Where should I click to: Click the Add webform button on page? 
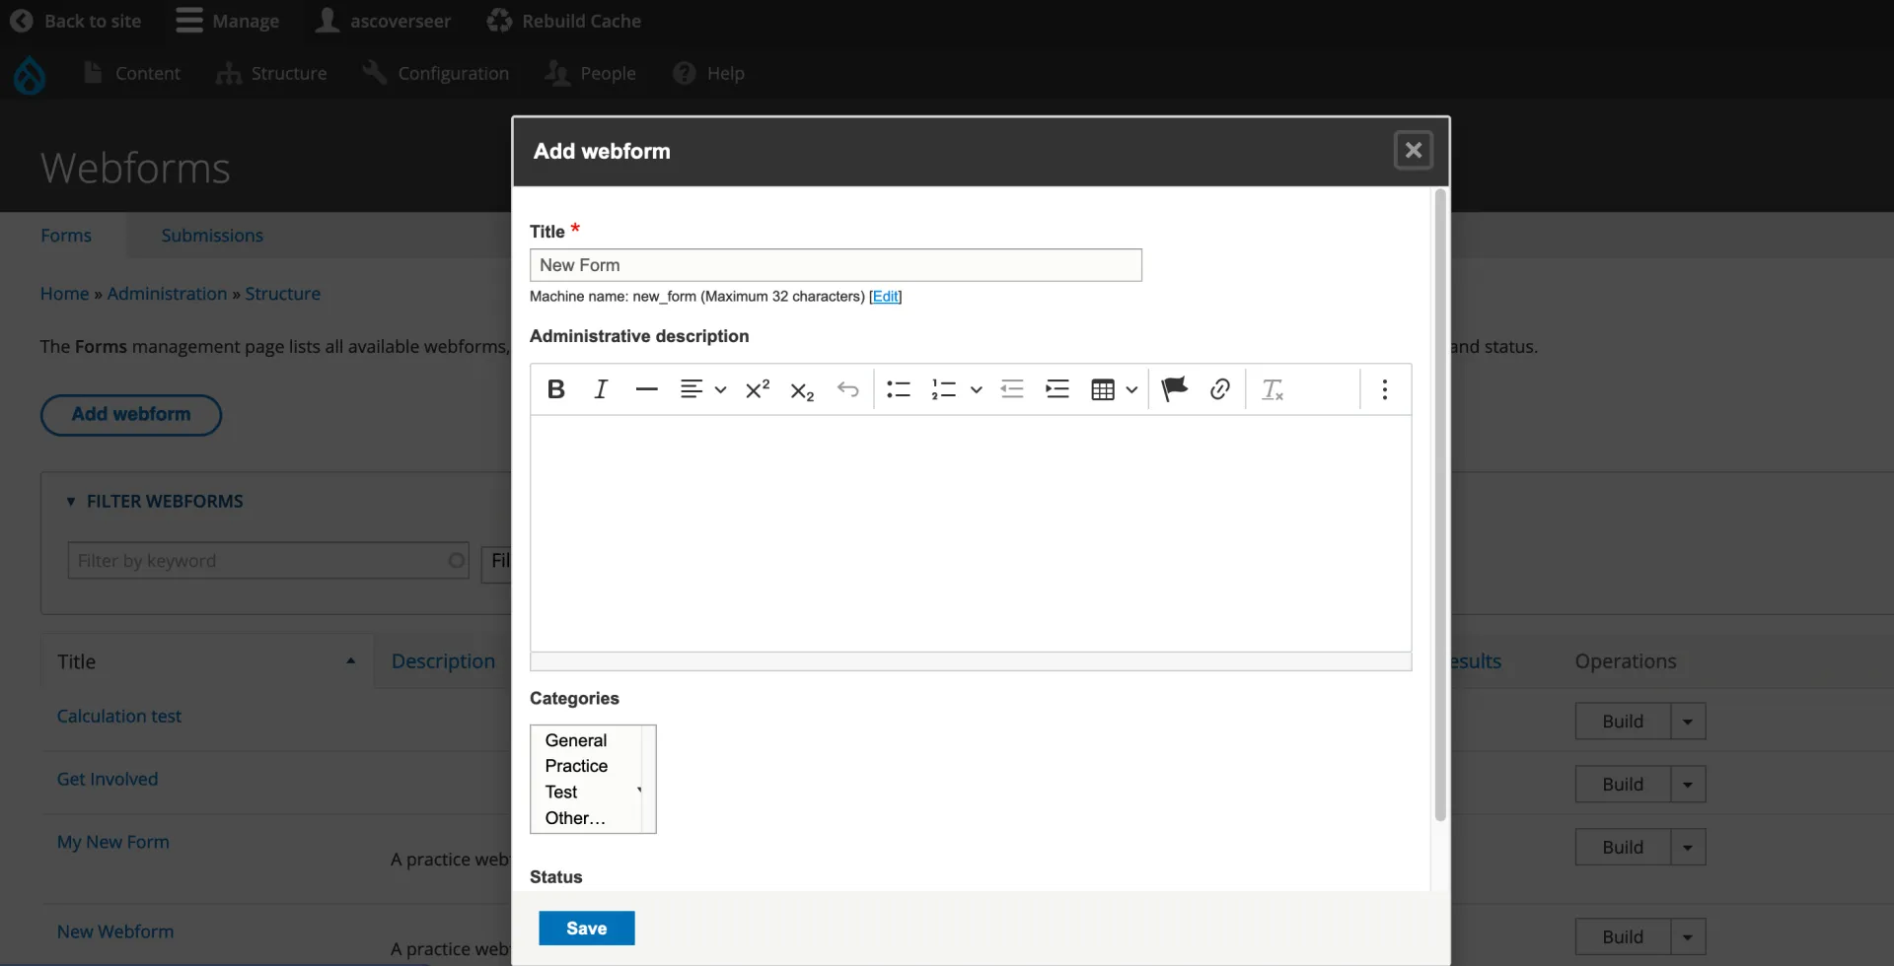coord(131,415)
